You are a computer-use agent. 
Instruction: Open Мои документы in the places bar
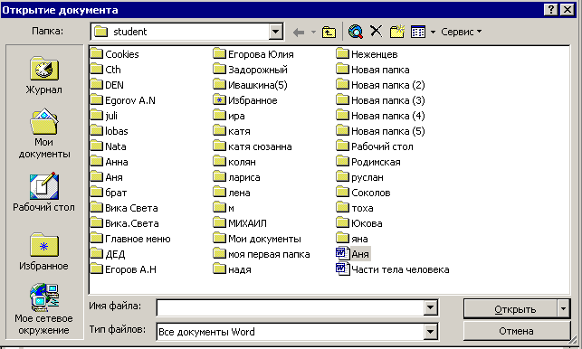pyautogui.click(x=43, y=134)
